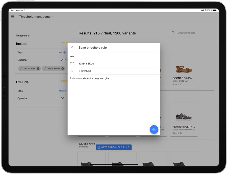Click the Threshold management header title
The width and height of the screenshot is (227, 174).
(x=36, y=16)
